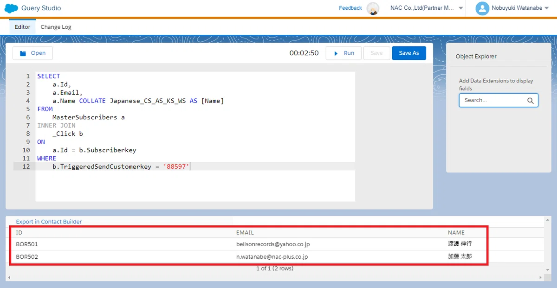Click the 'a.Email,' code line

click(67, 93)
